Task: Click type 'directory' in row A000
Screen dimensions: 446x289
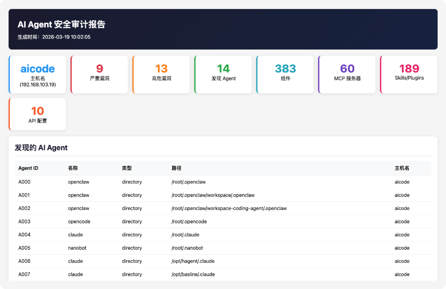Action: point(132,182)
